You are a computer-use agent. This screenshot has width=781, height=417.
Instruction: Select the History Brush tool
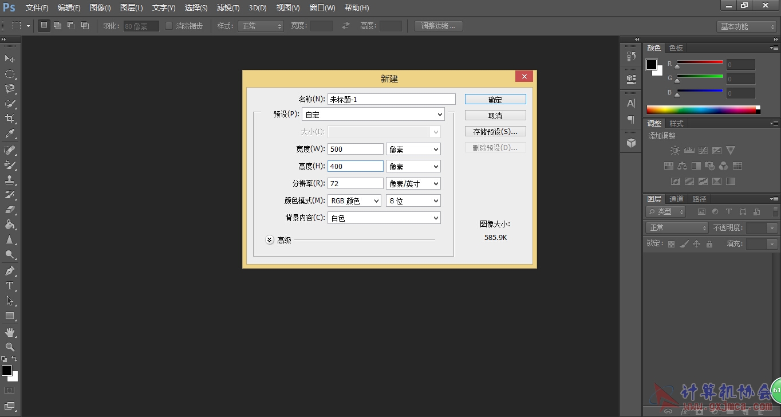[x=10, y=195]
